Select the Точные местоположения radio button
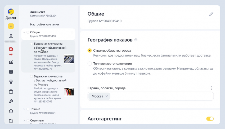Image resolution: width=225 pixels, height=129 pixels. pyautogui.click(x=90, y=64)
